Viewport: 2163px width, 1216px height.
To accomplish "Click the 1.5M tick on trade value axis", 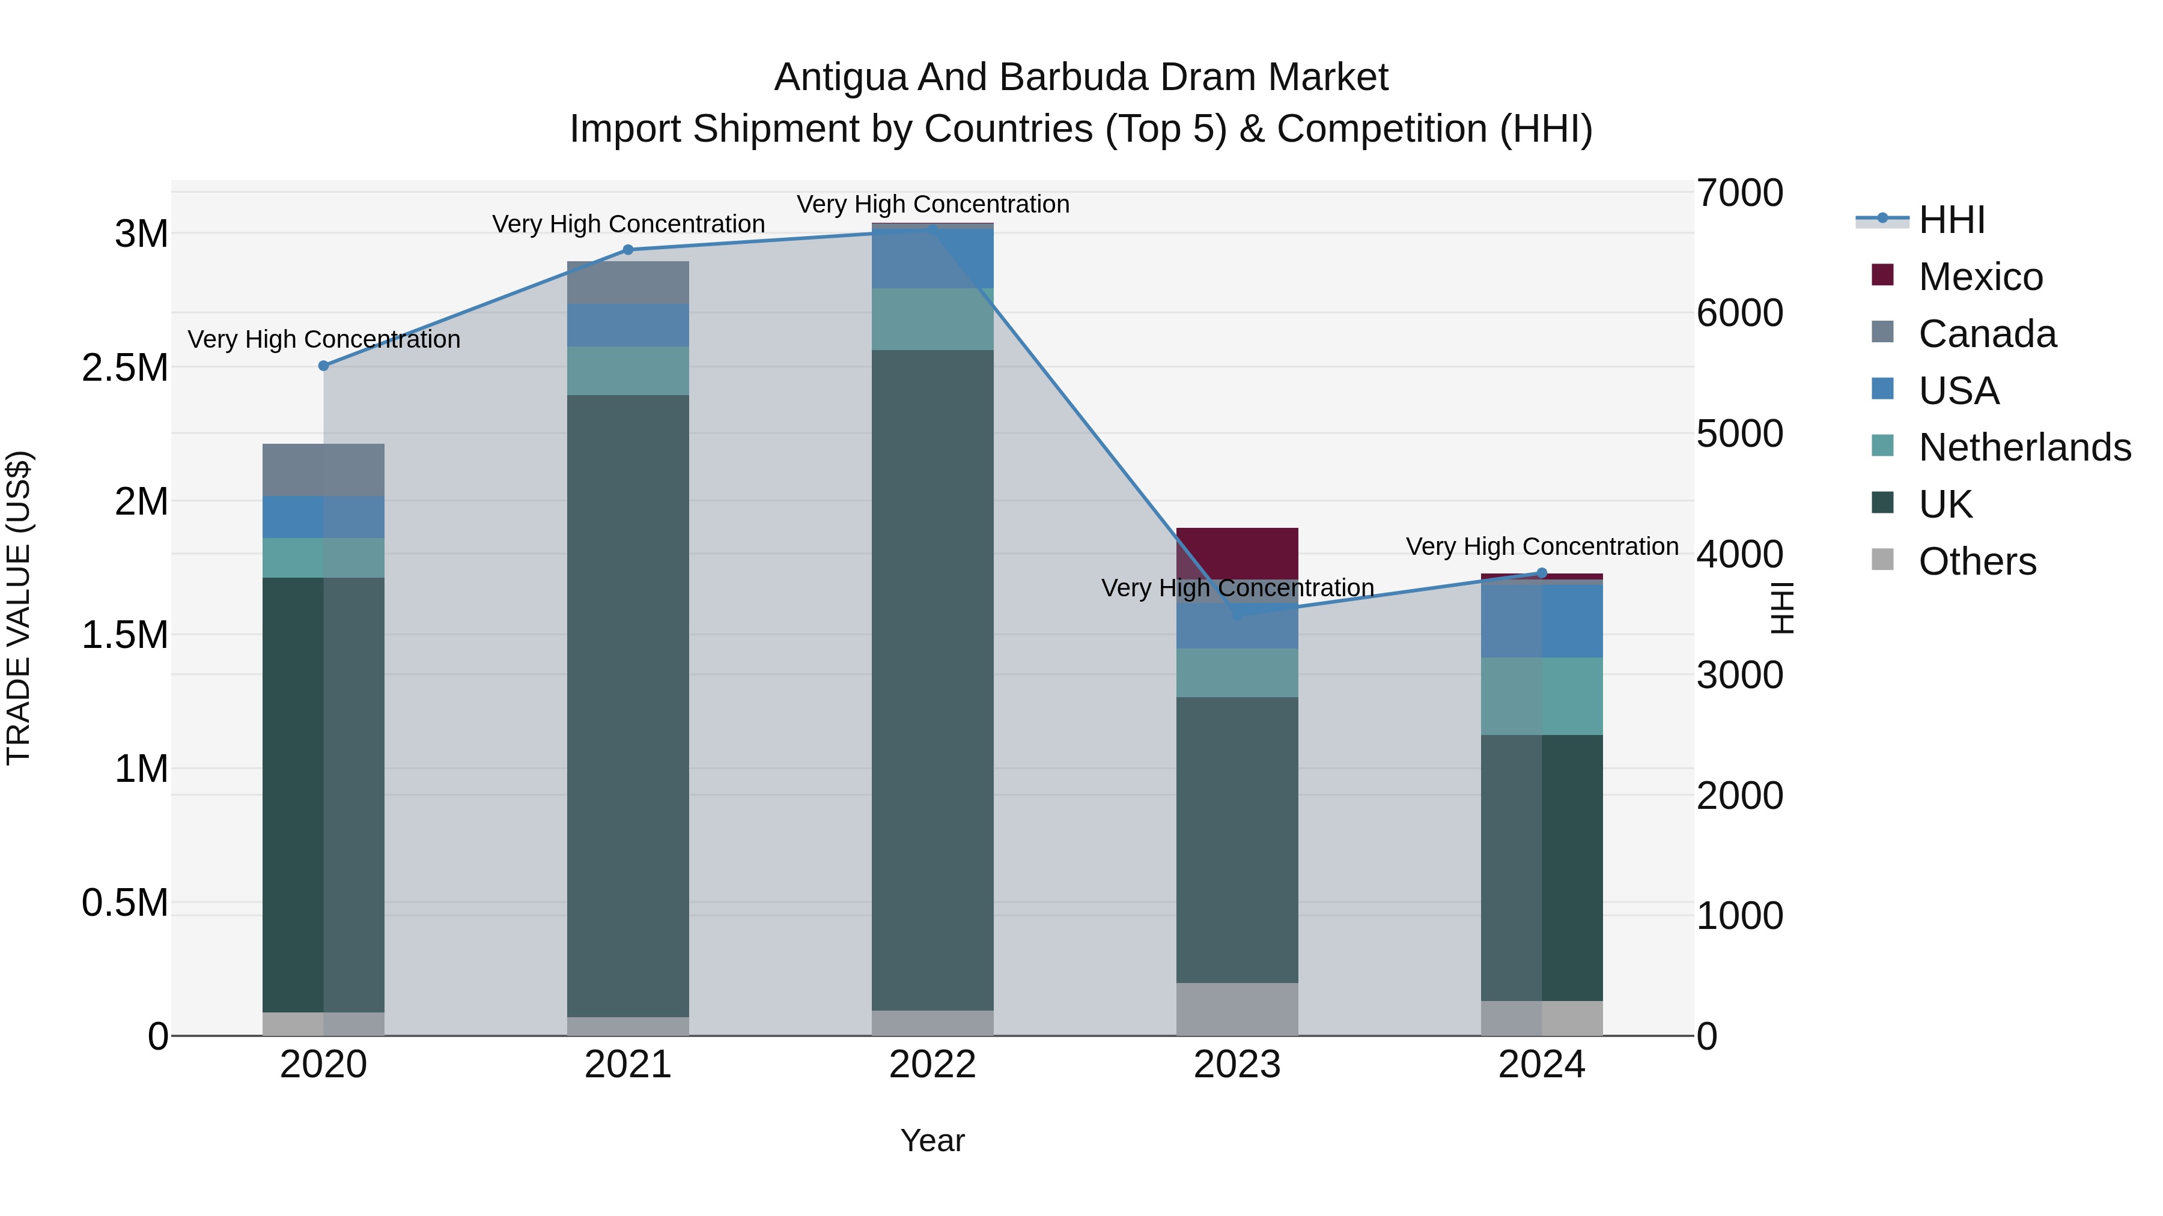I will coord(125,635).
